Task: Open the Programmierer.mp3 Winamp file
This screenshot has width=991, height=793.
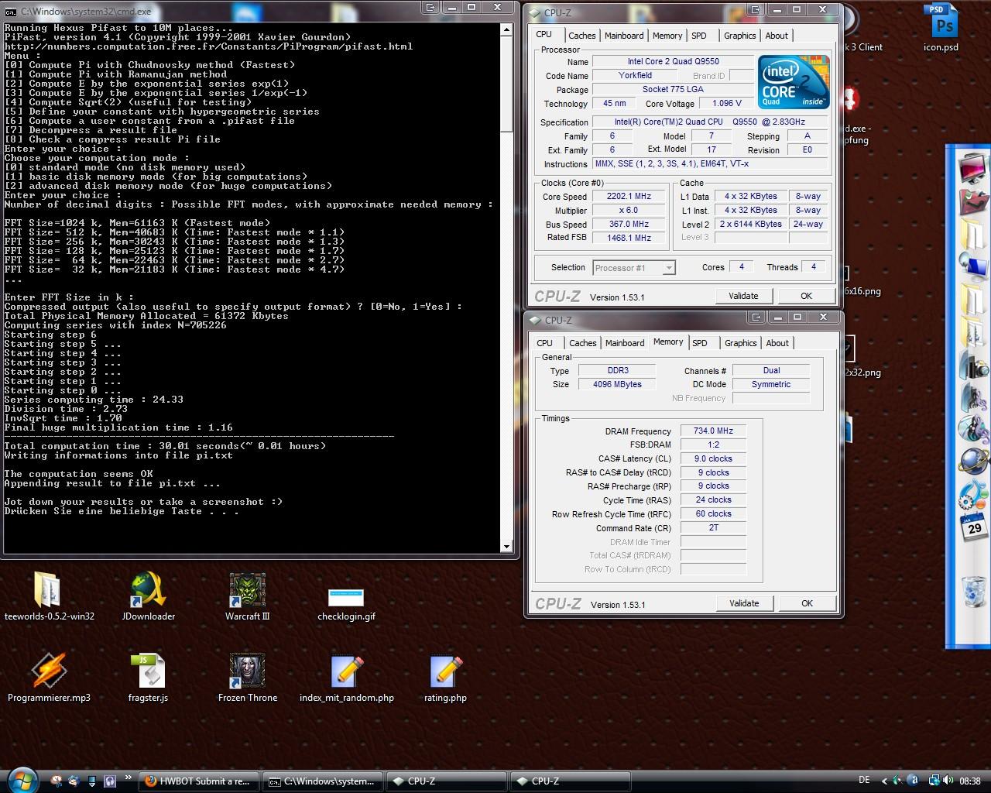Action: [x=49, y=678]
